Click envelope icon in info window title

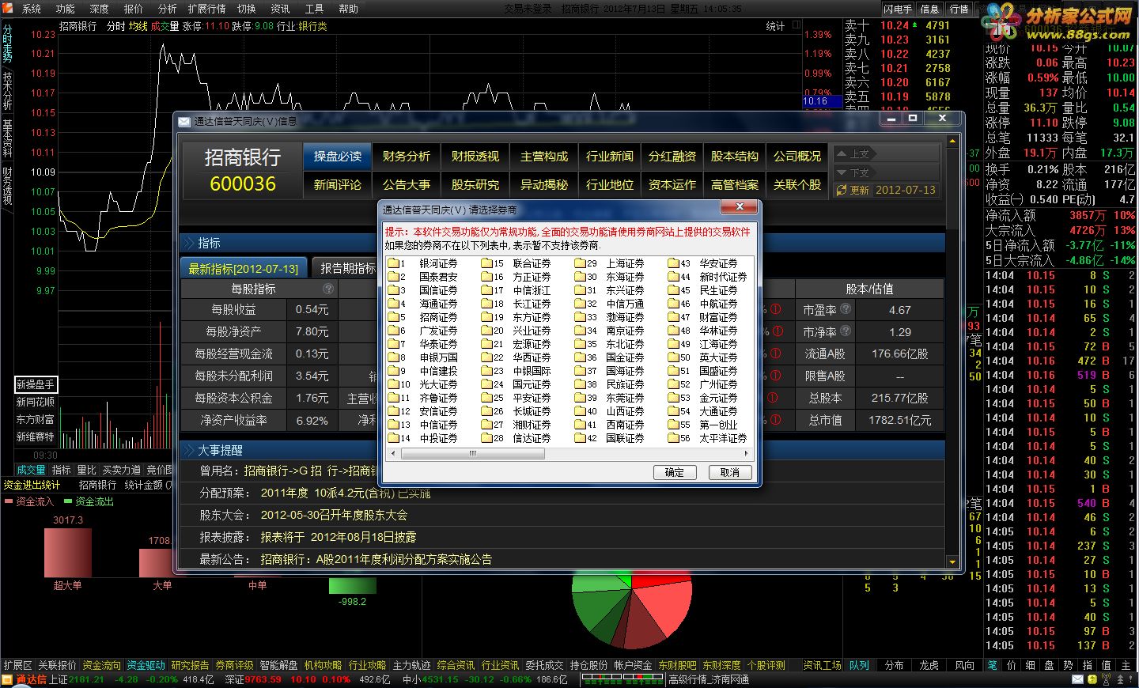click(x=184, y=122)
